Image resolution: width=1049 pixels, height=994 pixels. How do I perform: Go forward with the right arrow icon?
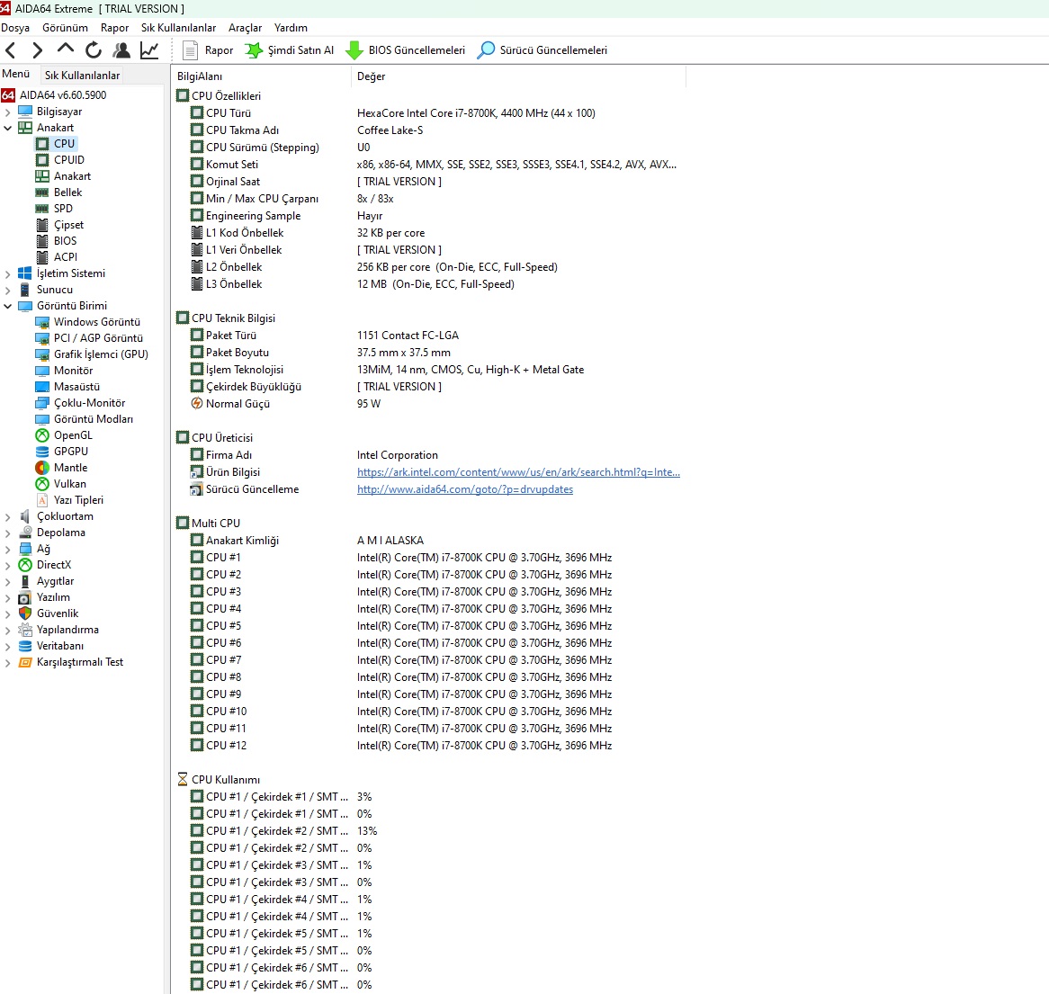click(38, 50)
